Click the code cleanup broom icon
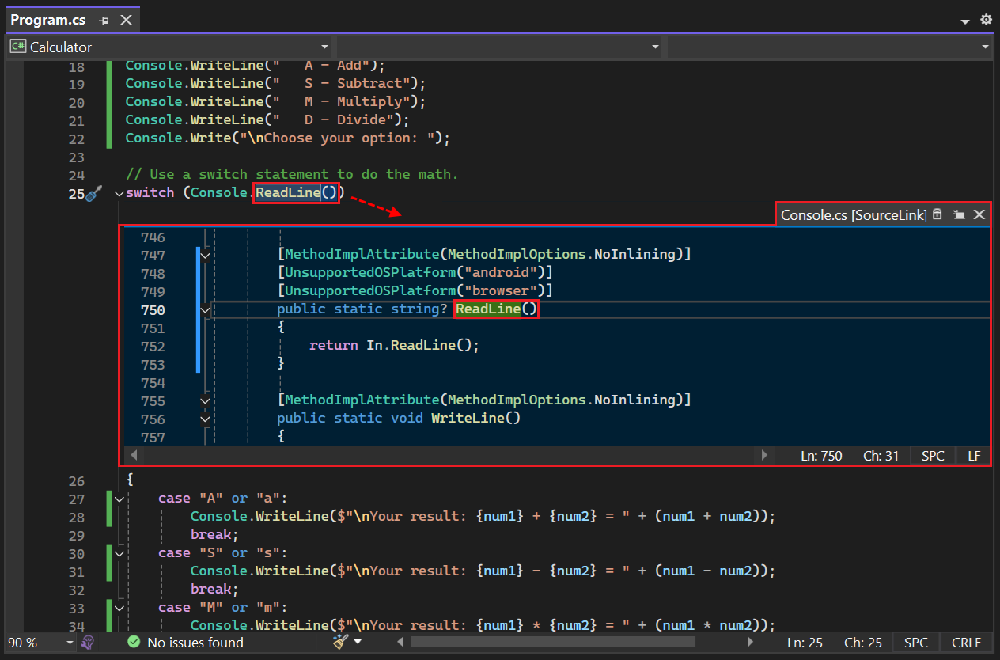Screen dimensions: 1000x660 click(x=341, y=642)
